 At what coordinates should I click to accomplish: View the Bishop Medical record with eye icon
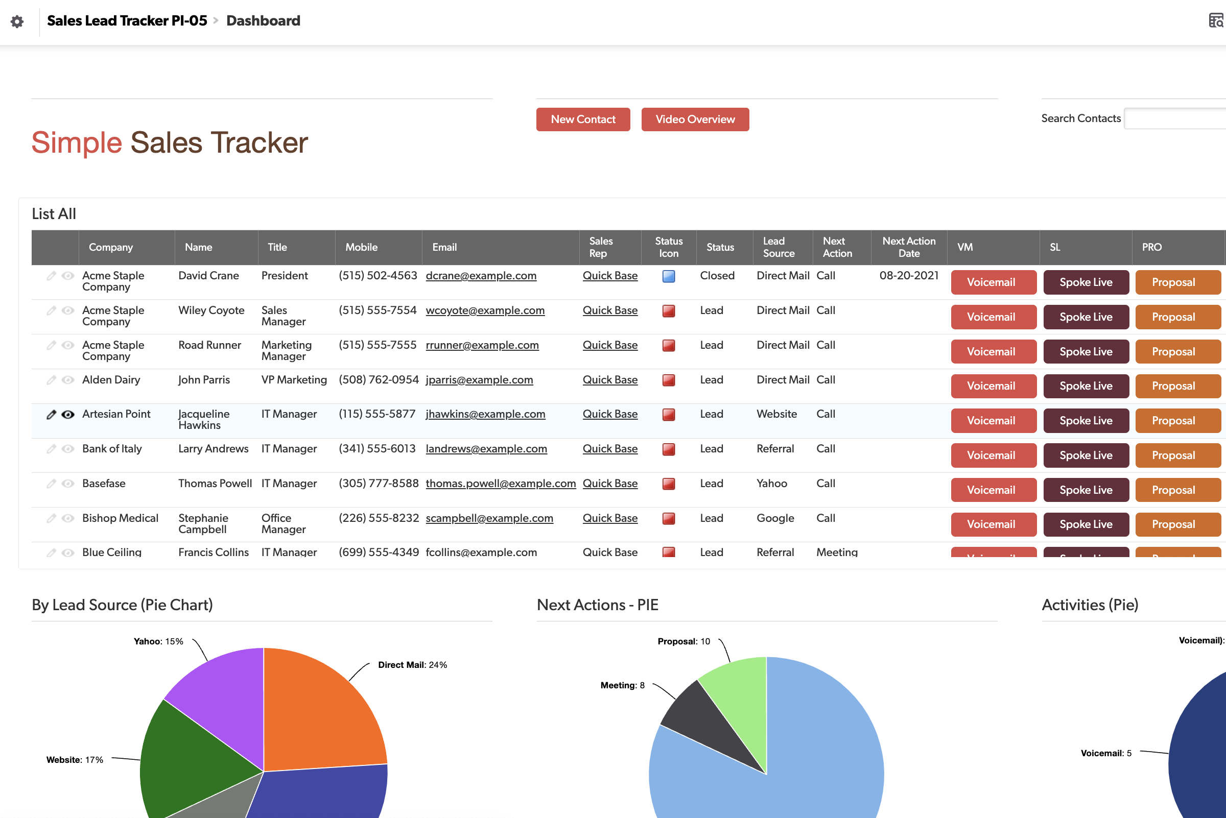[68, 519]
